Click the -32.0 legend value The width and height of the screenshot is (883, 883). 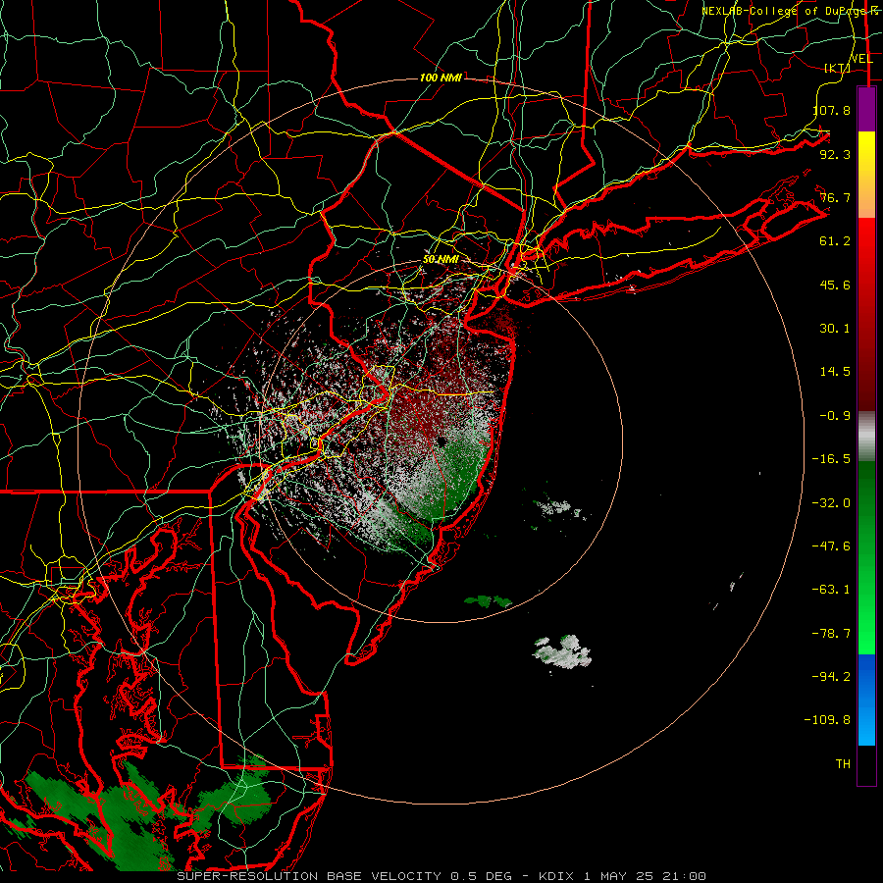pos(831,503)
